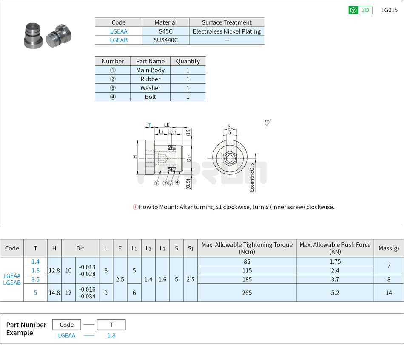Click H value 14.8 in spec table
Screen dimensions: 404x345
point(54,293)
